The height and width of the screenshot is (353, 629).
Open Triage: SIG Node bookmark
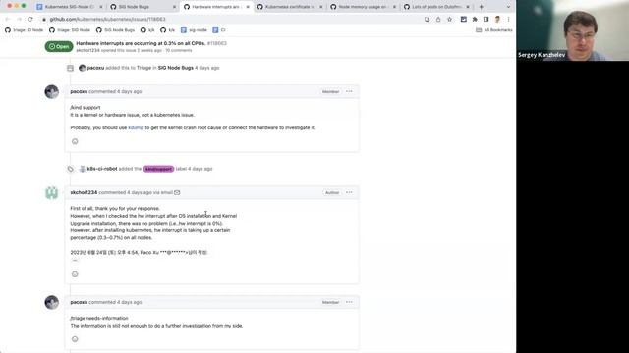tap(70, 30)
